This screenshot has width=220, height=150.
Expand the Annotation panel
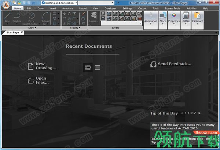click(x=151, y=20)
